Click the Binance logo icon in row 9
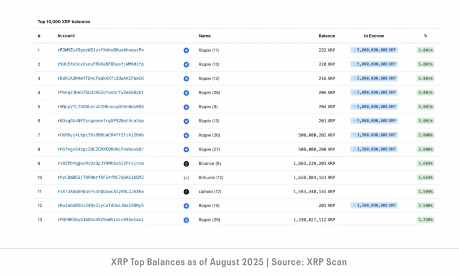 coord(186,164)
